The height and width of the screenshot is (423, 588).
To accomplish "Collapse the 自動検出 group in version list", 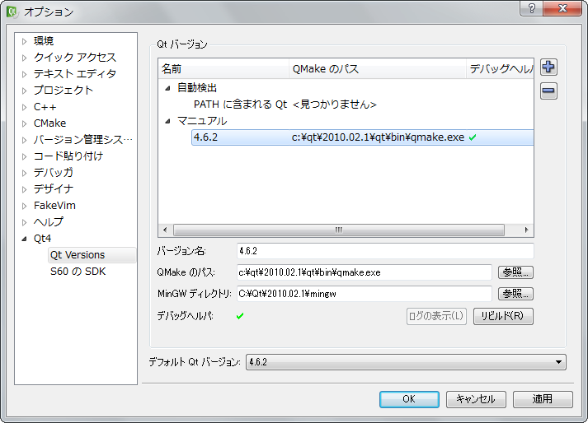I will tap(168, 88).
